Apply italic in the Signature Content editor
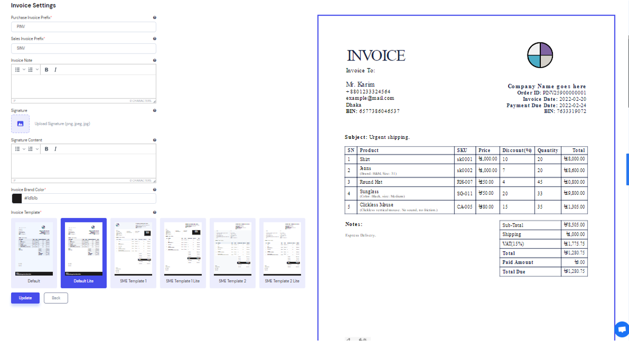The width and height of the screenshot is (629, 341). (55, 149)
